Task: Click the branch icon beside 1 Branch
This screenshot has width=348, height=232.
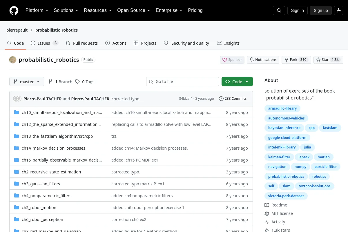Action: 50,82
